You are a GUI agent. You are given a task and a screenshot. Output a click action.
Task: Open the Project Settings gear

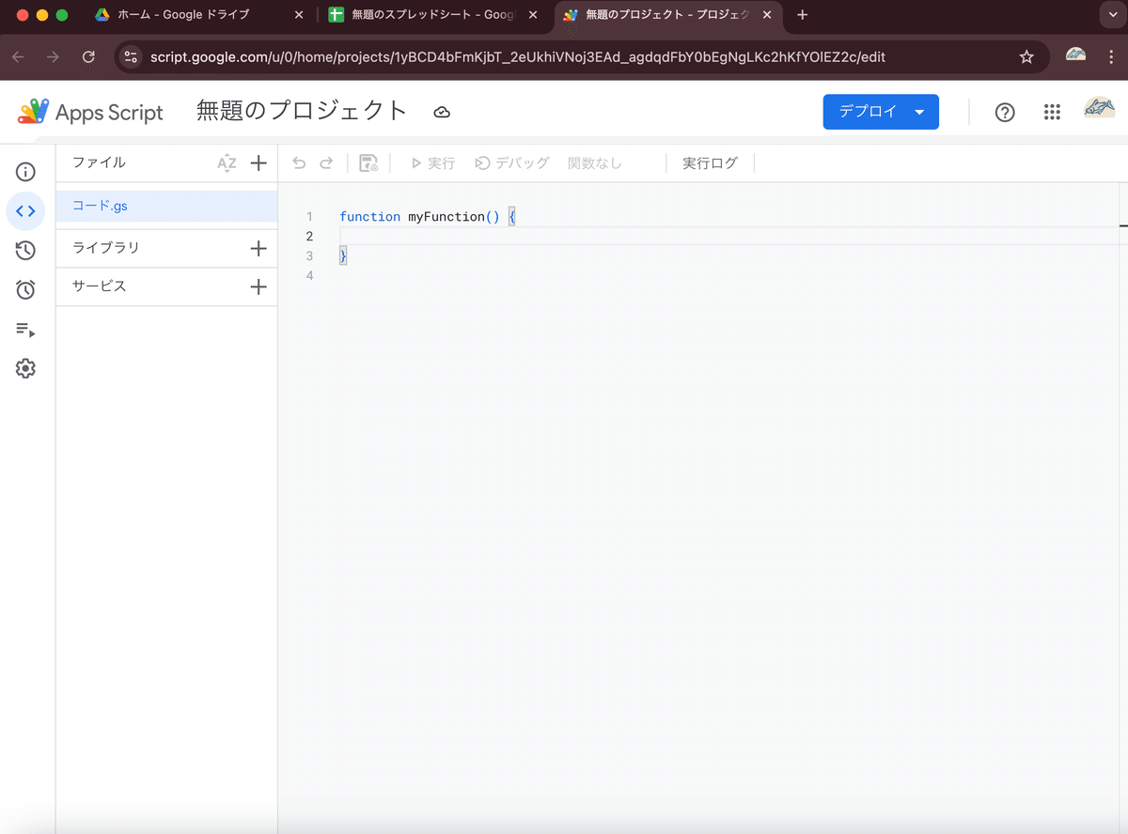(25, 368)
